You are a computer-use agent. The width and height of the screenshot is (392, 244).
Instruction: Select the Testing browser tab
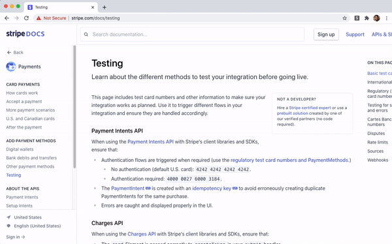pos(61,7)
